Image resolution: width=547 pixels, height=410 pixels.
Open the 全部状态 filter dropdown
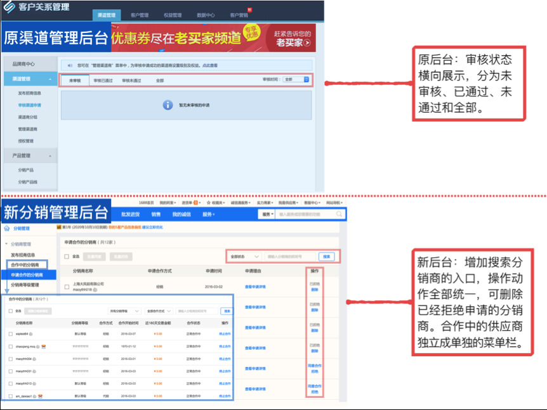(244, 257)
